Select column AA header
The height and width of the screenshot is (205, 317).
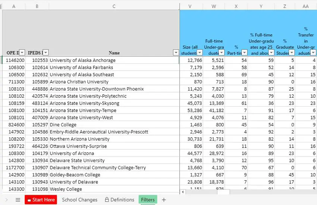306,6
